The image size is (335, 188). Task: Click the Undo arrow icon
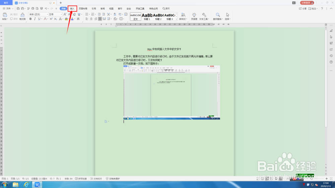pyautogui.click(x=46, y=9)
